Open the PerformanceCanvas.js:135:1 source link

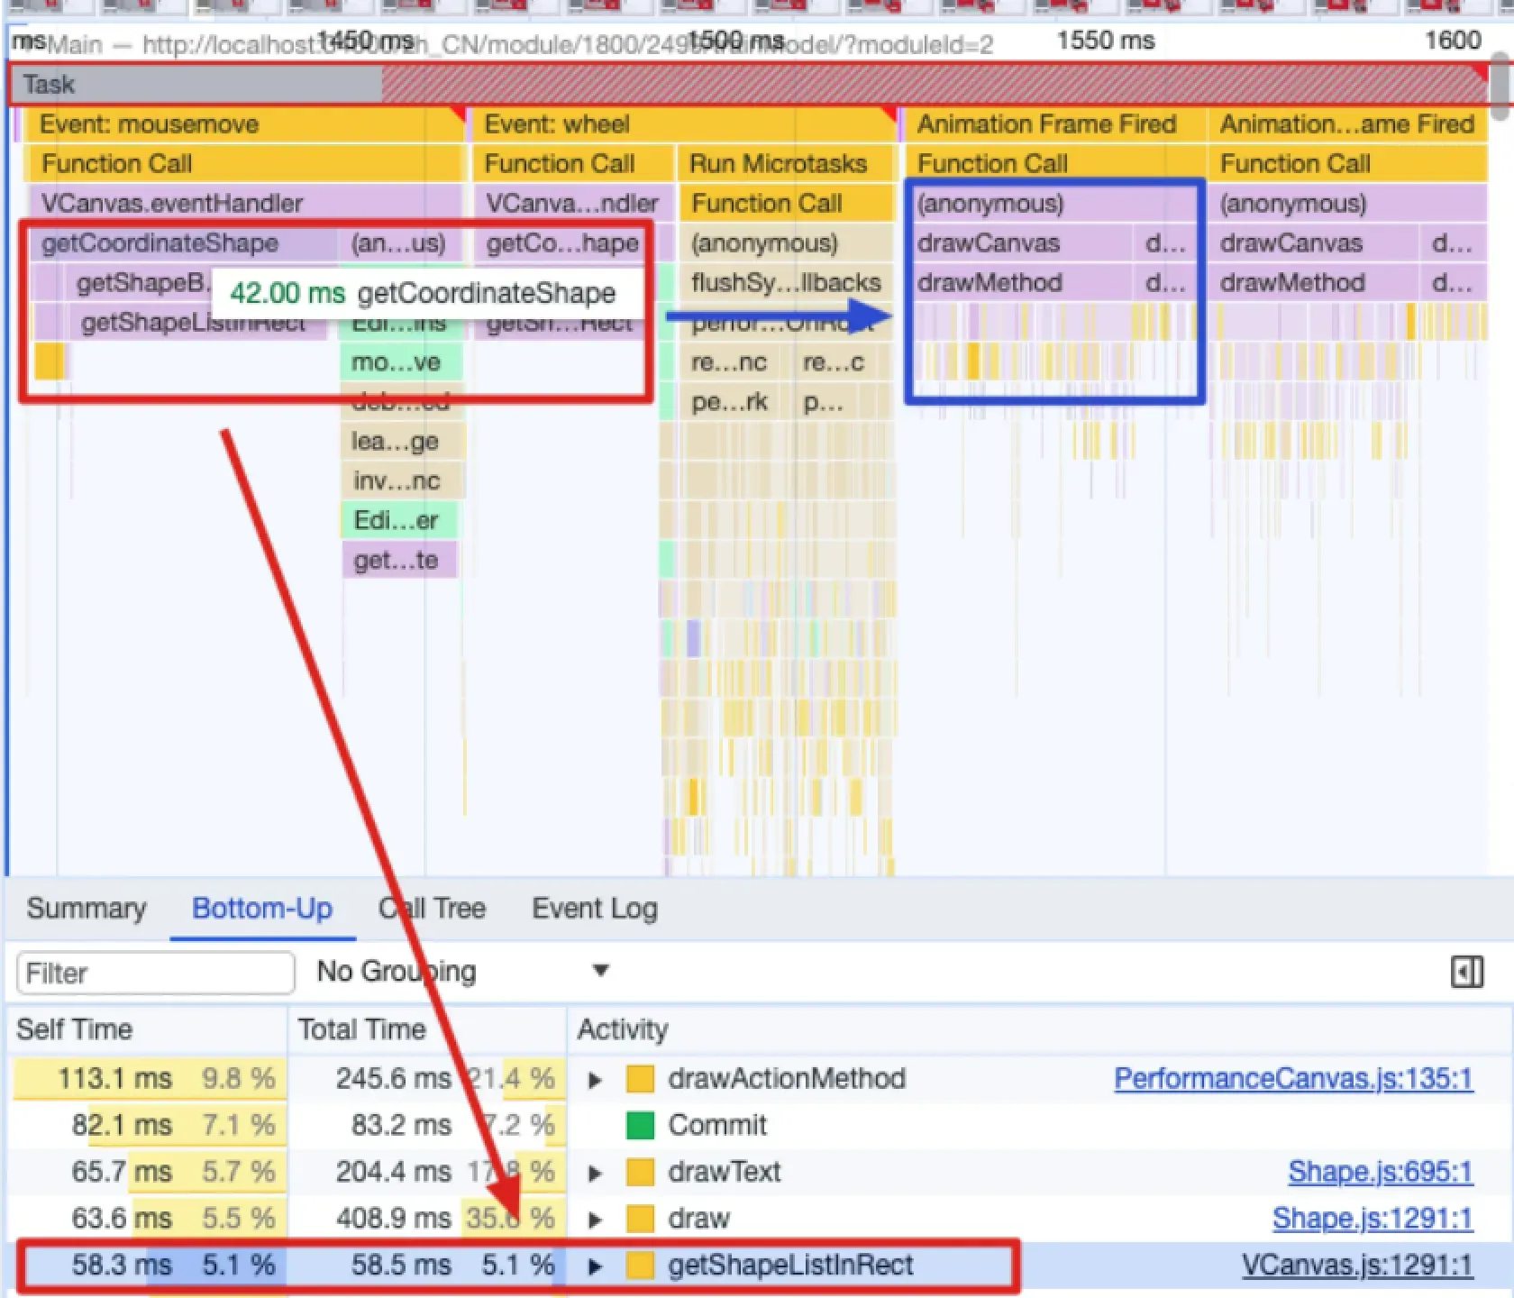(1293, 1079)
